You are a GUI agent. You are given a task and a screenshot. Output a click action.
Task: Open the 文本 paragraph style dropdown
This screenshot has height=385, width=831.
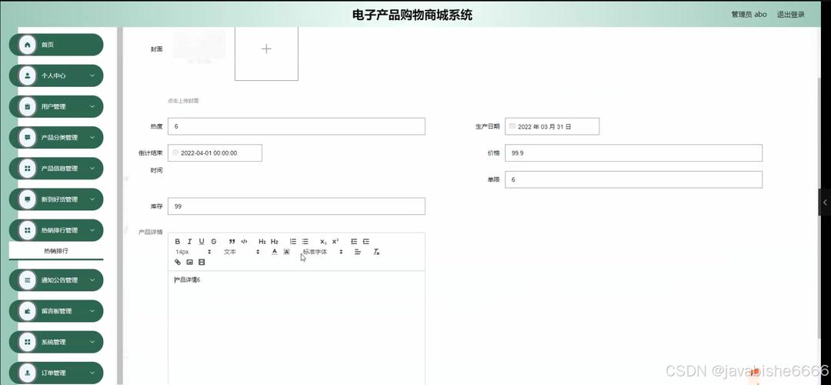click(241, 252)
